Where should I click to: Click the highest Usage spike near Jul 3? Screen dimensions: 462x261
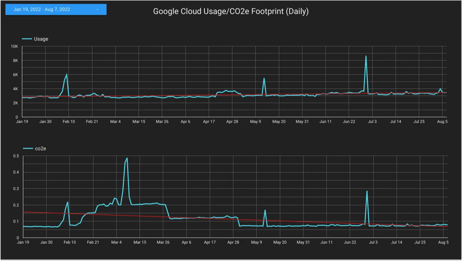coord(366,56)
